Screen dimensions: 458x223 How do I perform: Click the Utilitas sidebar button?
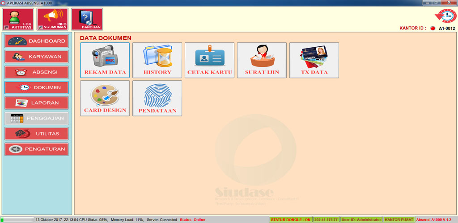(x=37, y=134)
